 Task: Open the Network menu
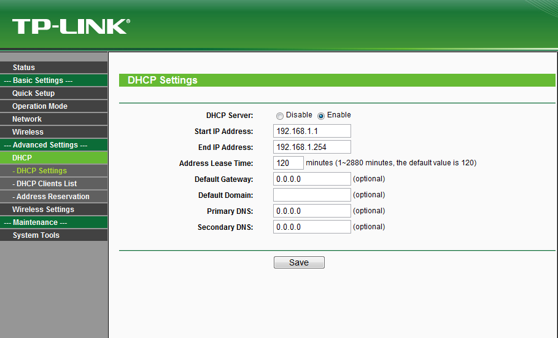[x=54, y=119]
